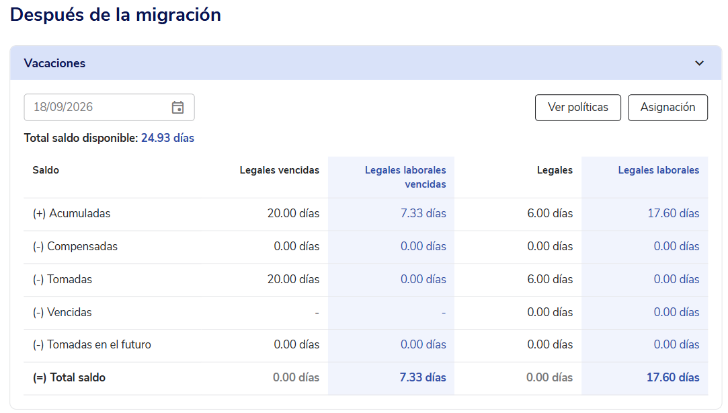
Task: Focus the 18/09/2026 date field
Action: [109, 108]
